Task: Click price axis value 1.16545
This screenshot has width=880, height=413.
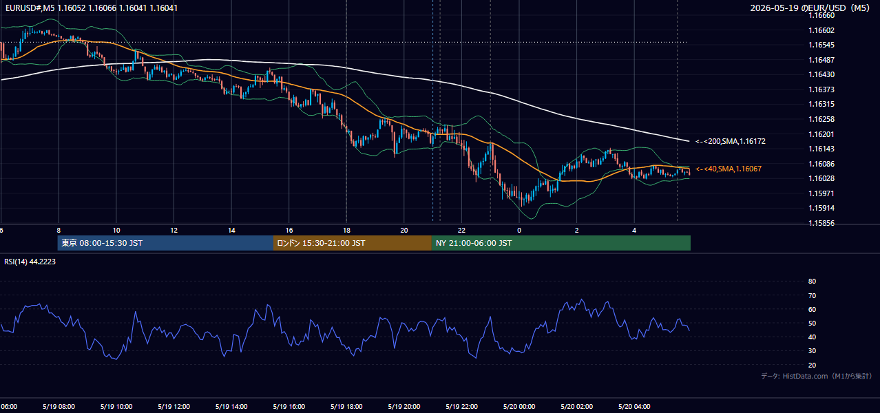Action: click(821, 45)
